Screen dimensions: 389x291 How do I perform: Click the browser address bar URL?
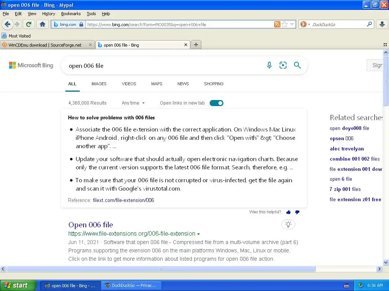pyautogui.click(x=179, y=25)
